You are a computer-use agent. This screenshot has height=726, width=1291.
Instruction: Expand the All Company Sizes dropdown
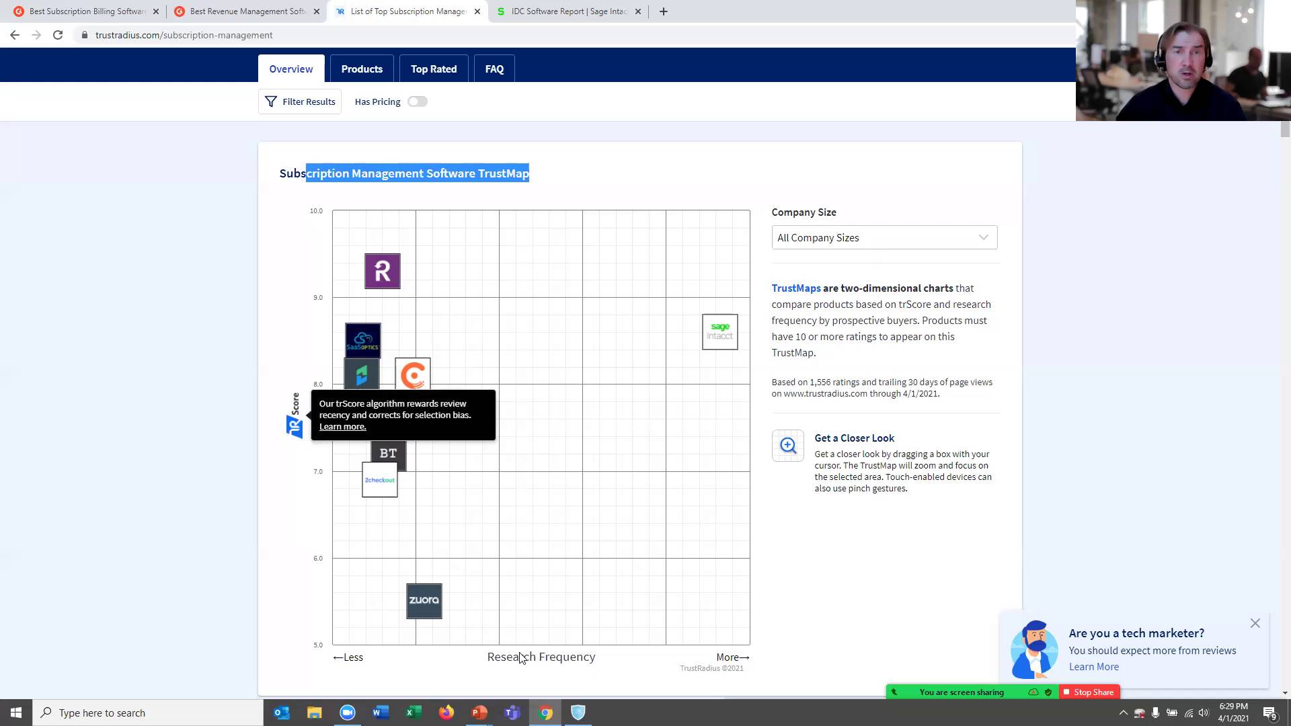click(884, 237)
